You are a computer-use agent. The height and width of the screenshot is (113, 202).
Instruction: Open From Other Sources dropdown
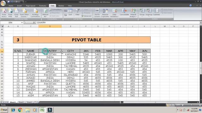tap(24, 13)
